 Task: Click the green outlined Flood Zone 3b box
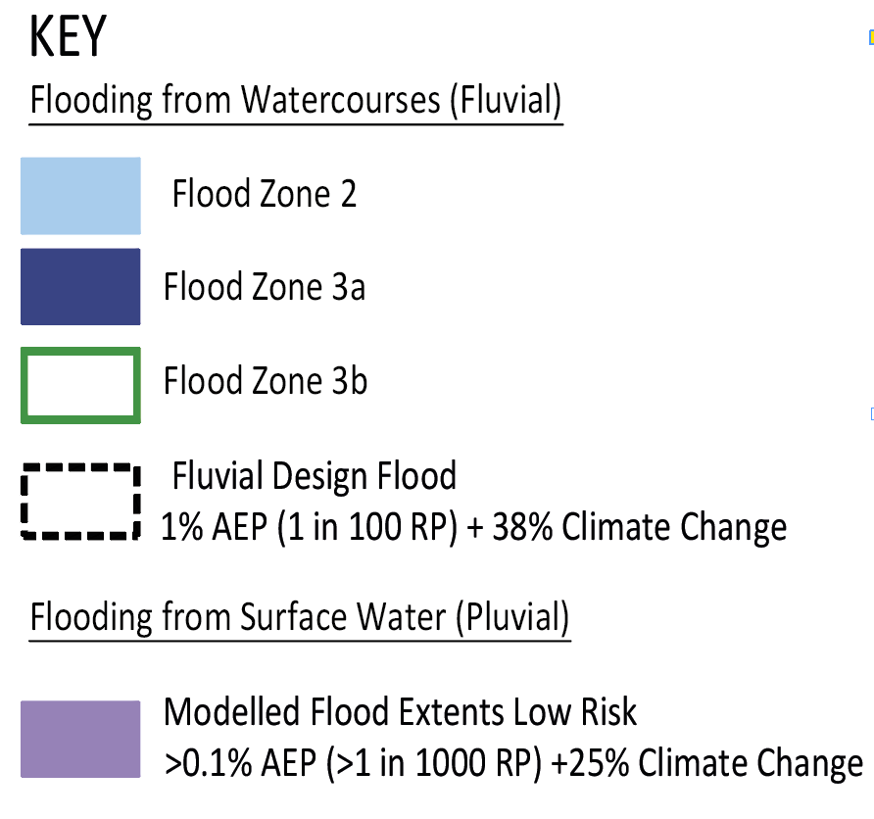(x=80, y=385)
